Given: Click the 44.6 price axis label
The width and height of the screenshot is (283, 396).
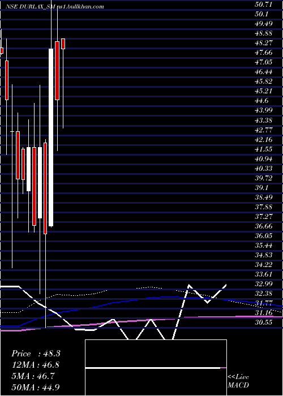Looking at the screenshot, I should coord(261,101).
